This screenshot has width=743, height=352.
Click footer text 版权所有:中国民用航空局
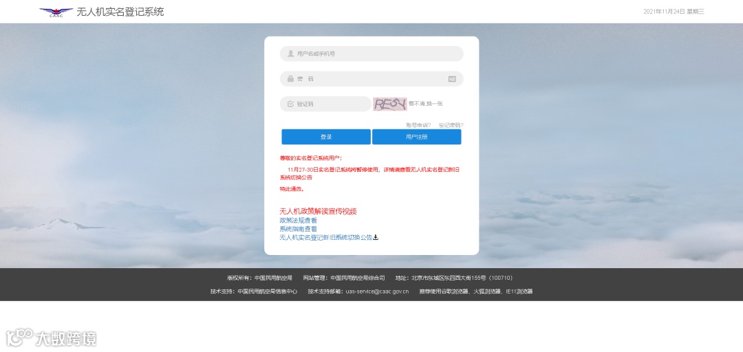(259, 278)
